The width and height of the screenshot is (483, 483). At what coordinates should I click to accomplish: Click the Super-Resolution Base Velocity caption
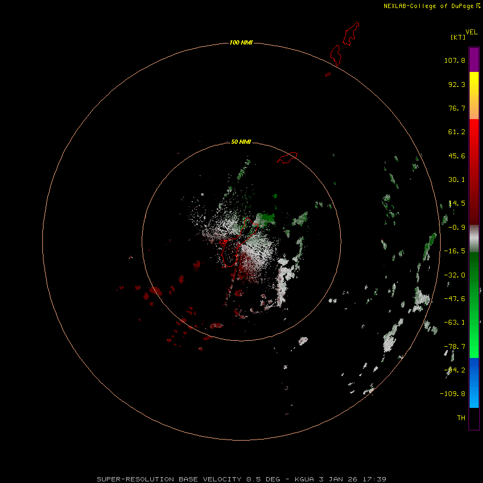click(241, 479)
